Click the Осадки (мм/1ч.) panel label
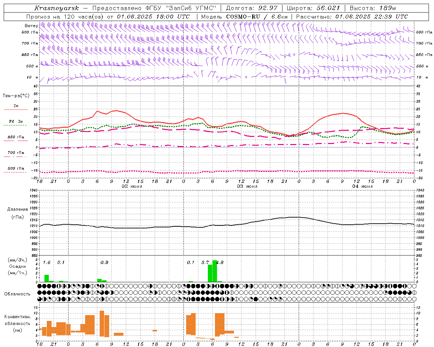Image resolution: width=434 pixels, height=347 pixels. 17,266
